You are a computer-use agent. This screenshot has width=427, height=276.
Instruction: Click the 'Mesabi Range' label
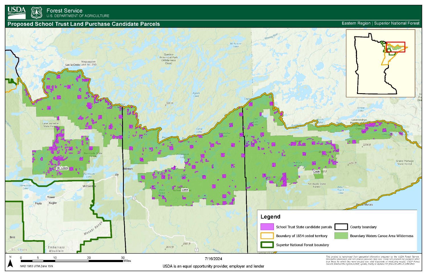[x=93, y=228]
